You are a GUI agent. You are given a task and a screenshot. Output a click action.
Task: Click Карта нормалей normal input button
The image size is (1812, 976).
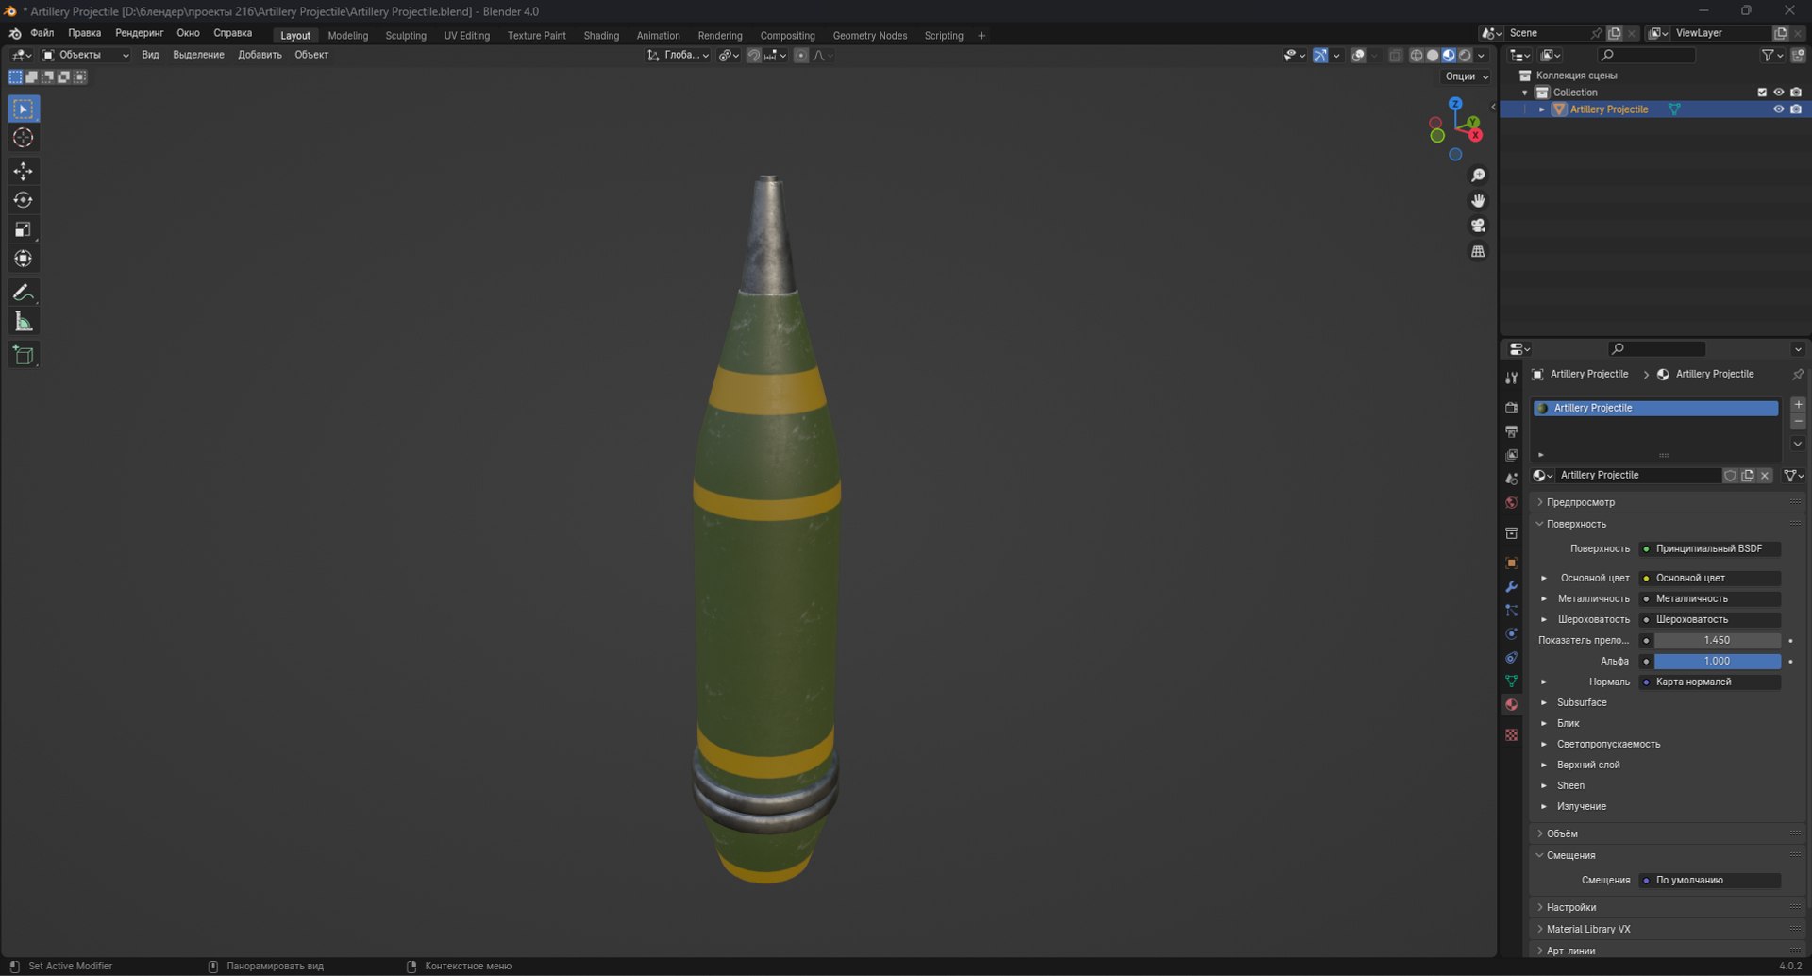(1709, 682)
